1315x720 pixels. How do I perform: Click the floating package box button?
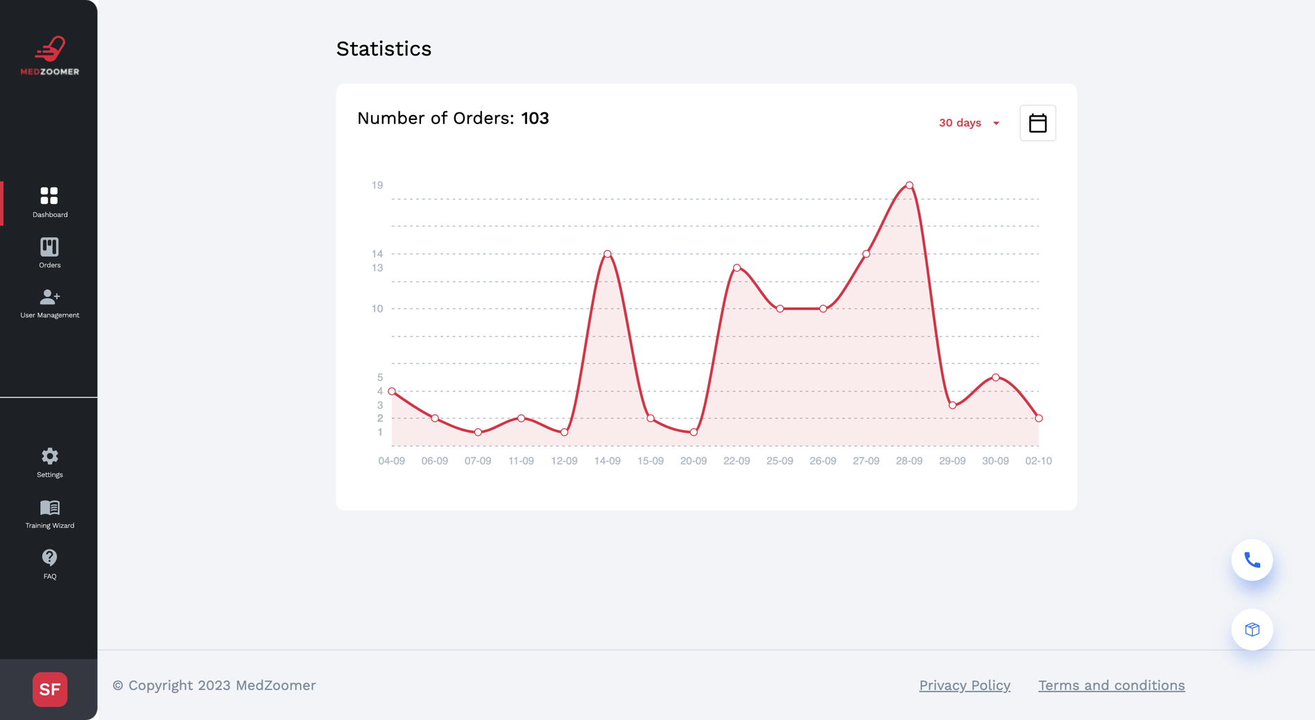pyautogui.click(x=1252, y=629)
